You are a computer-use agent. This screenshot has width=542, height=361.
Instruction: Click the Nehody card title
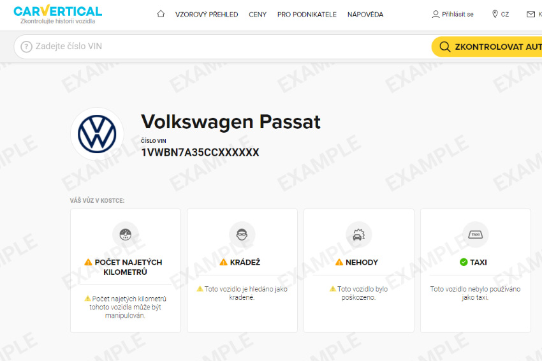tap(362, 262)
